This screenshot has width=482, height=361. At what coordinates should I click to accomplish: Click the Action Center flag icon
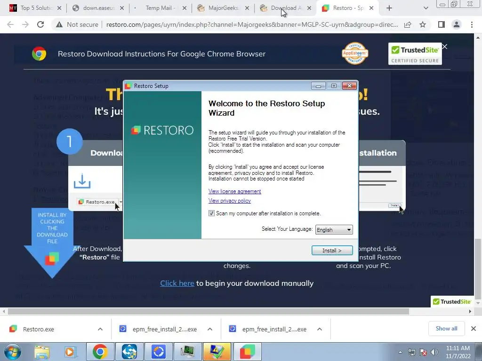[x=423, y=352]
